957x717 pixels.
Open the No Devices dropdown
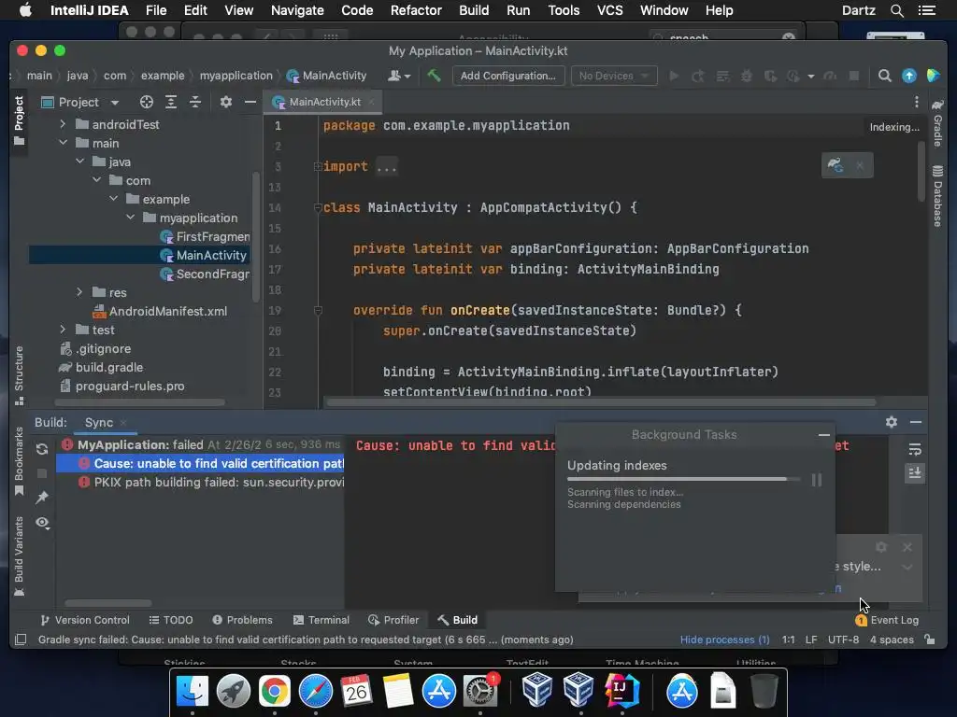pos(613,76)
